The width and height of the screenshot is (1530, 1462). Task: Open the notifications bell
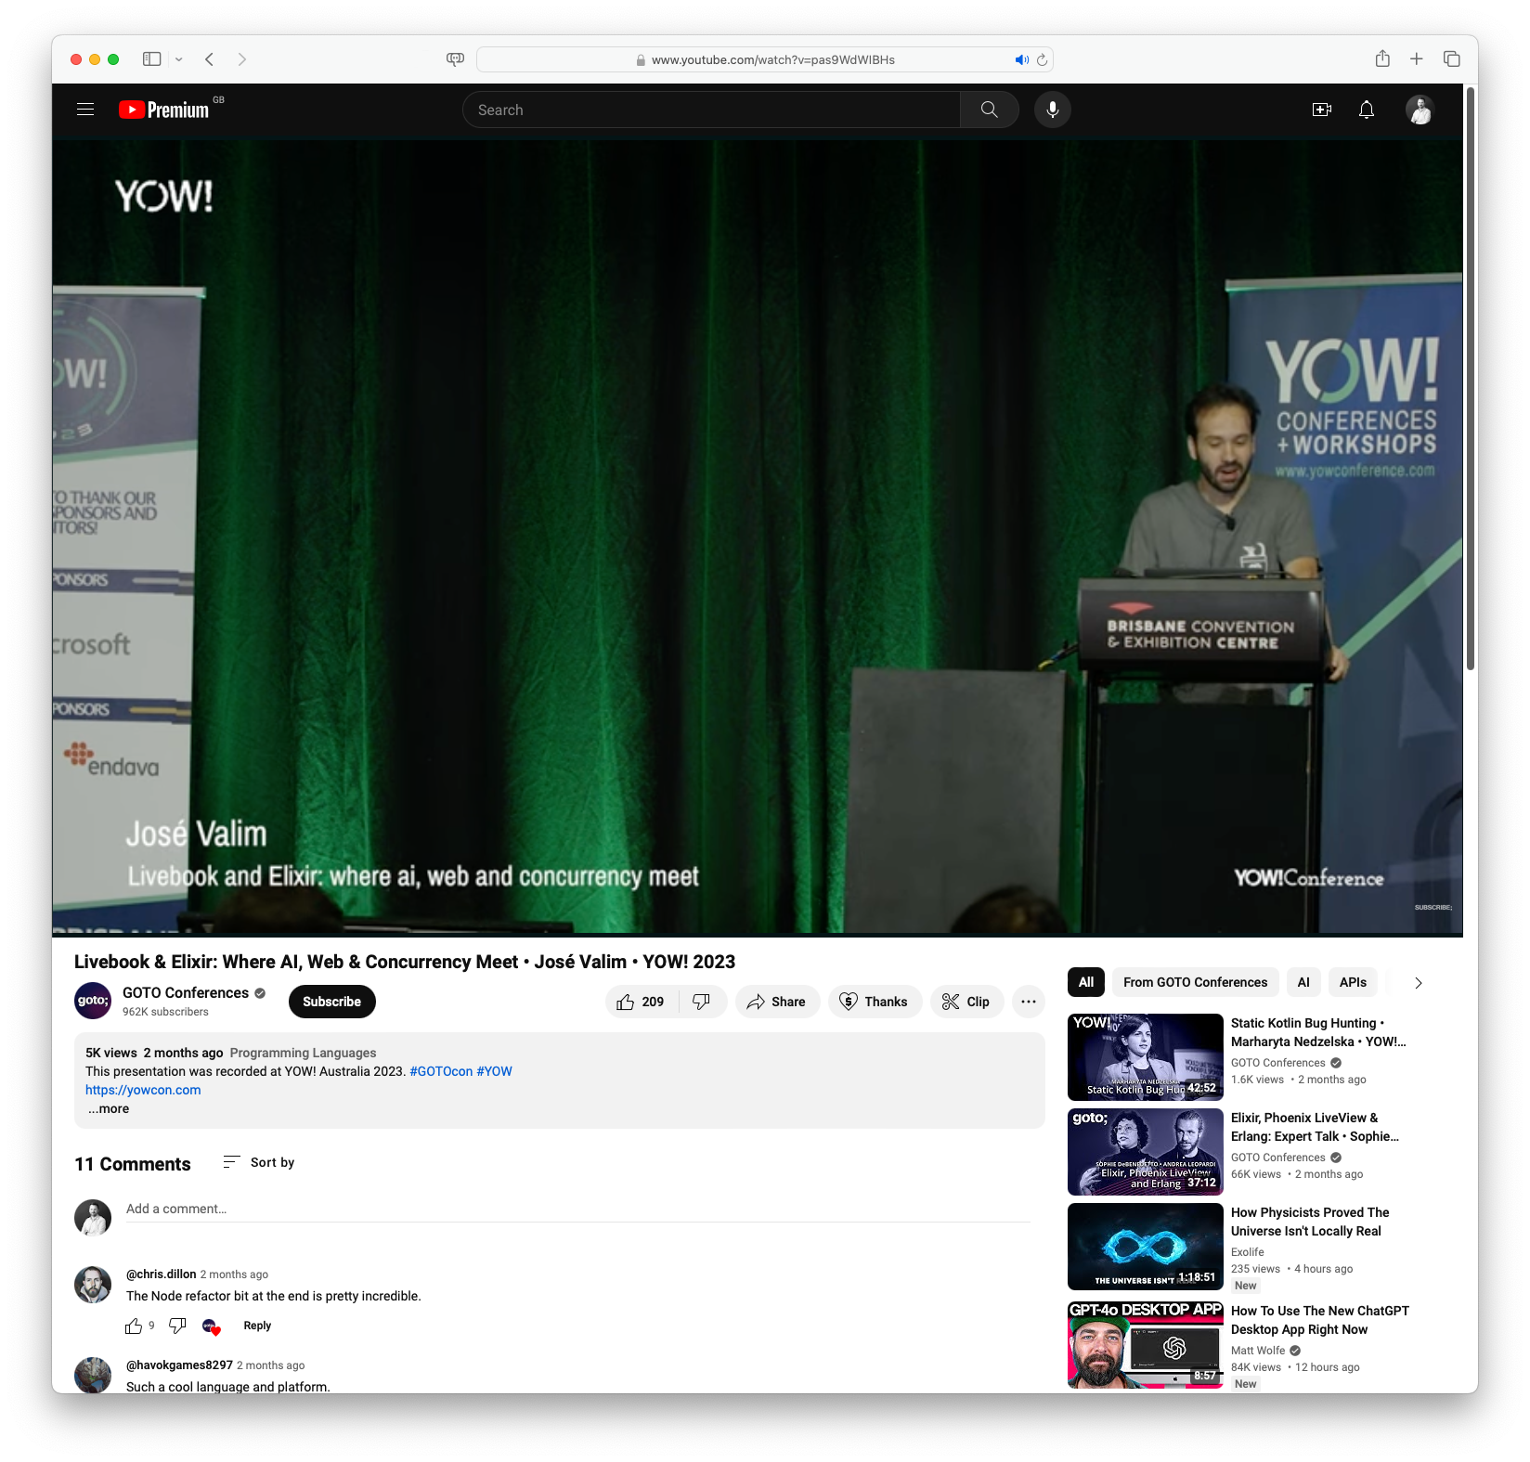[1366, 110]
